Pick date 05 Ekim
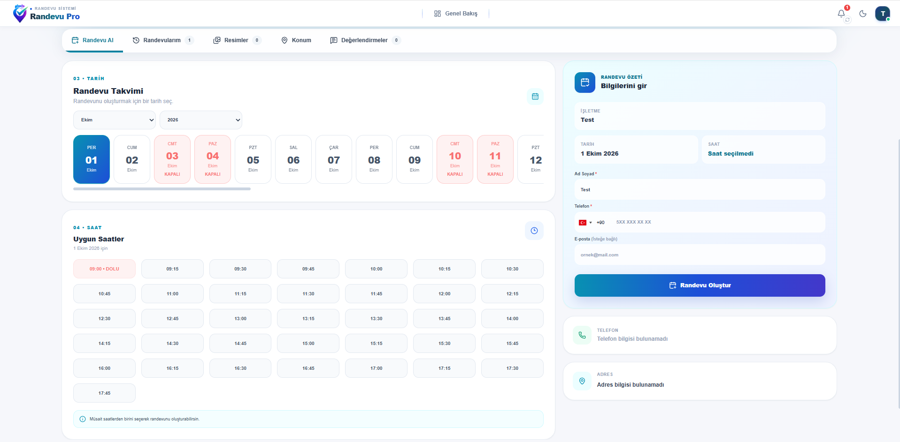Screen dimensions: 900x442 coord(253,159)
